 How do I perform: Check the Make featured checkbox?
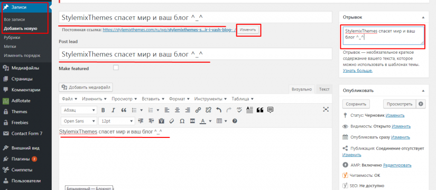pos(116,67)
